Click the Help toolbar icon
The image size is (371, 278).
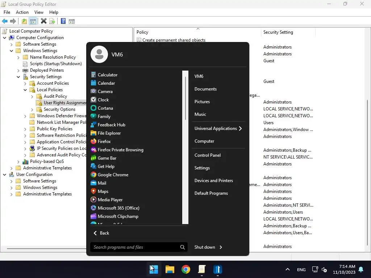point(63,21)
